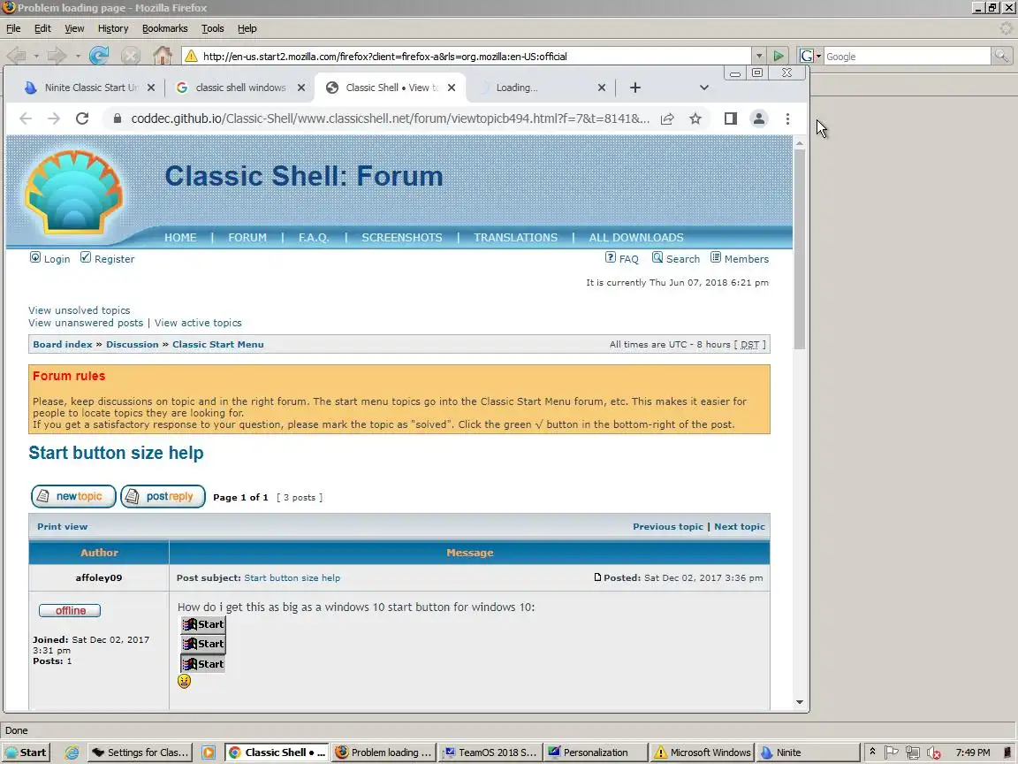The width and height of the screenshot is (1018, 764).
Task: Expand hidden system tray icons arrow
Action: (872, 752)
